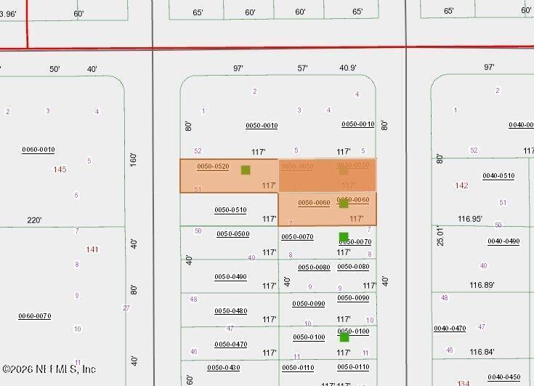This screenshot has height=386, width=534.
Task: Click the ©2026 NEFMLS, Inc watermark
Action: coord(49,369)
